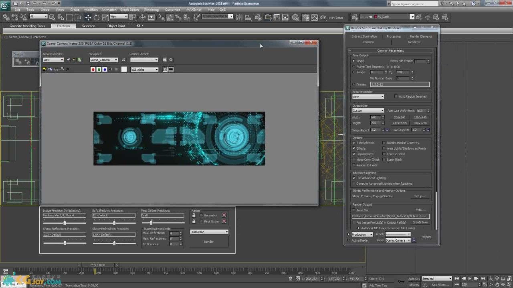The image size is (513, 288).
Task: Click the Render button in Render Setup
Action: click(x=426, y=237)
